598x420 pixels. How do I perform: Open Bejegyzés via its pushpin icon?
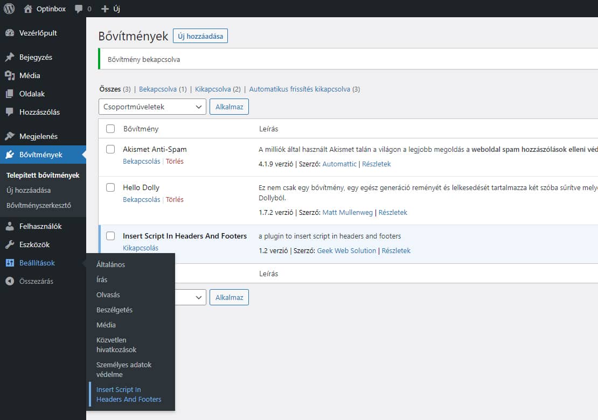pos(10,57)
